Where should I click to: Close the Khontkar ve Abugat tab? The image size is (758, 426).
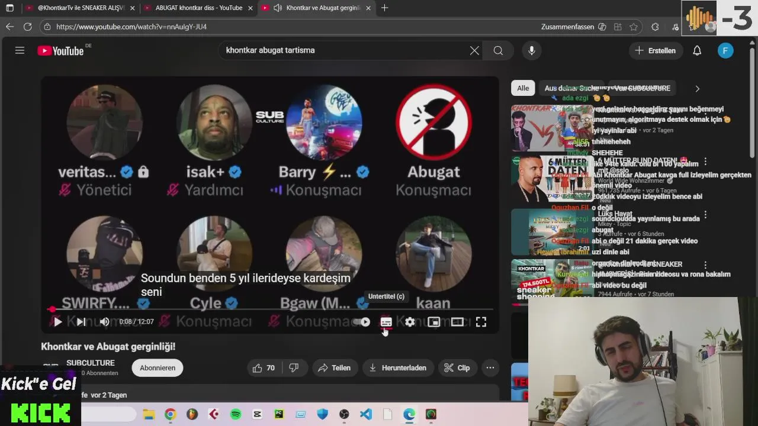(368, 8)
